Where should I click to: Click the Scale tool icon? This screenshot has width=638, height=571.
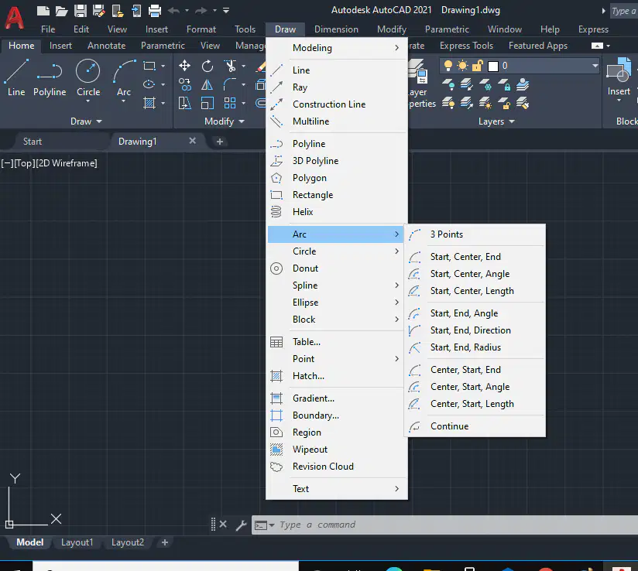click(x=207, y=104)
